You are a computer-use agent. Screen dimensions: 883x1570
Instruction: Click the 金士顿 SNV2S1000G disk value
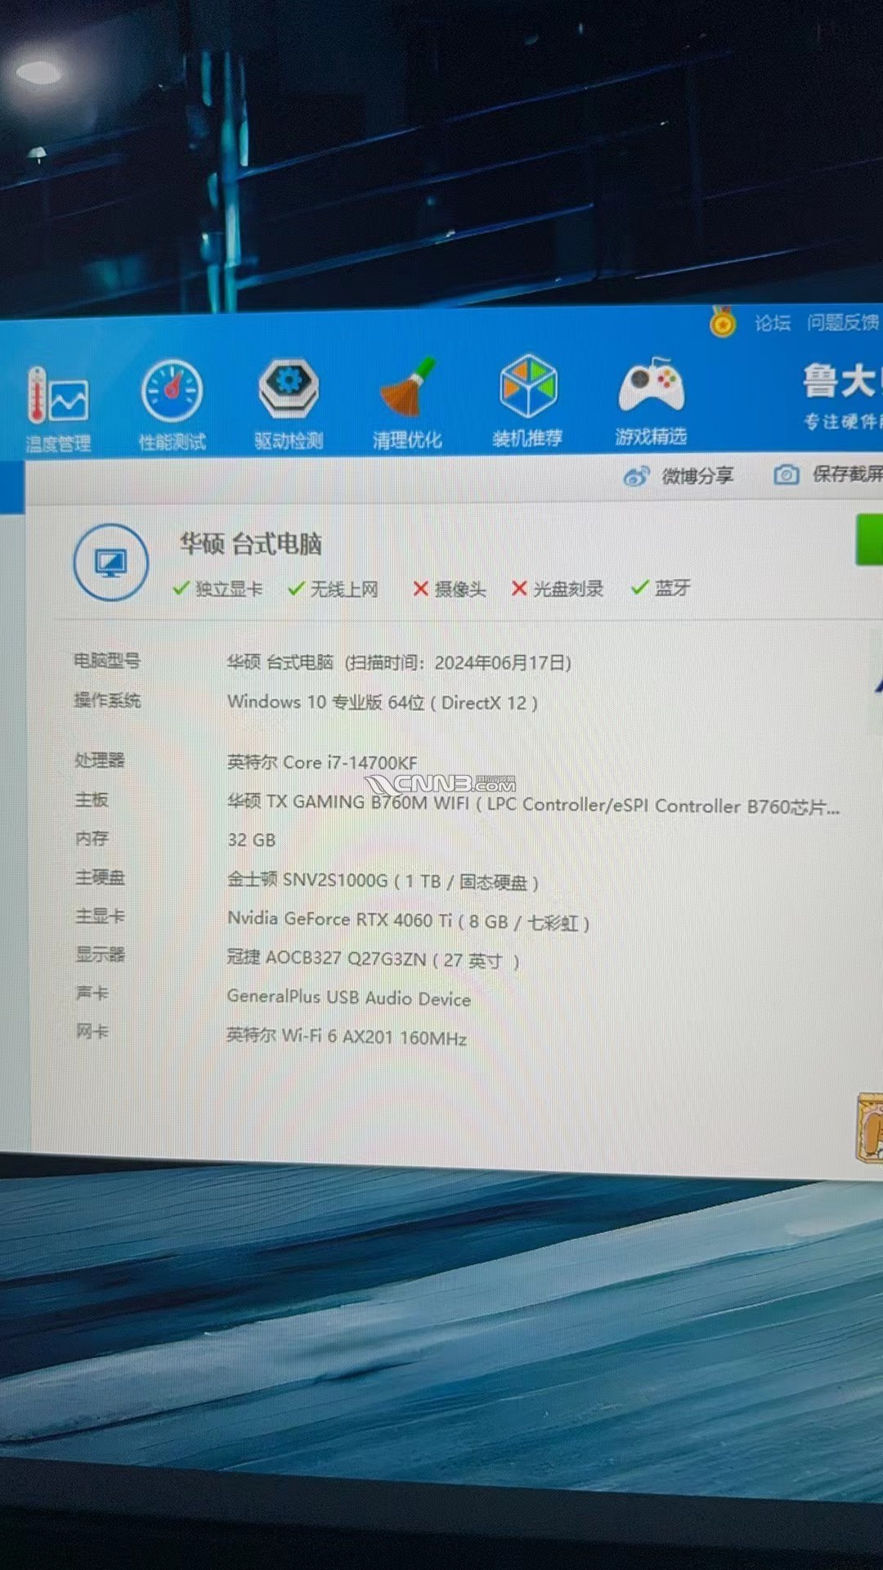point(383,881)
